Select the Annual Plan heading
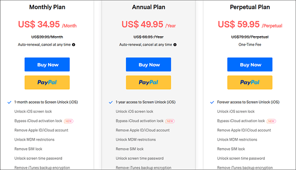296x170 pixels. click(x=148, y=7)
